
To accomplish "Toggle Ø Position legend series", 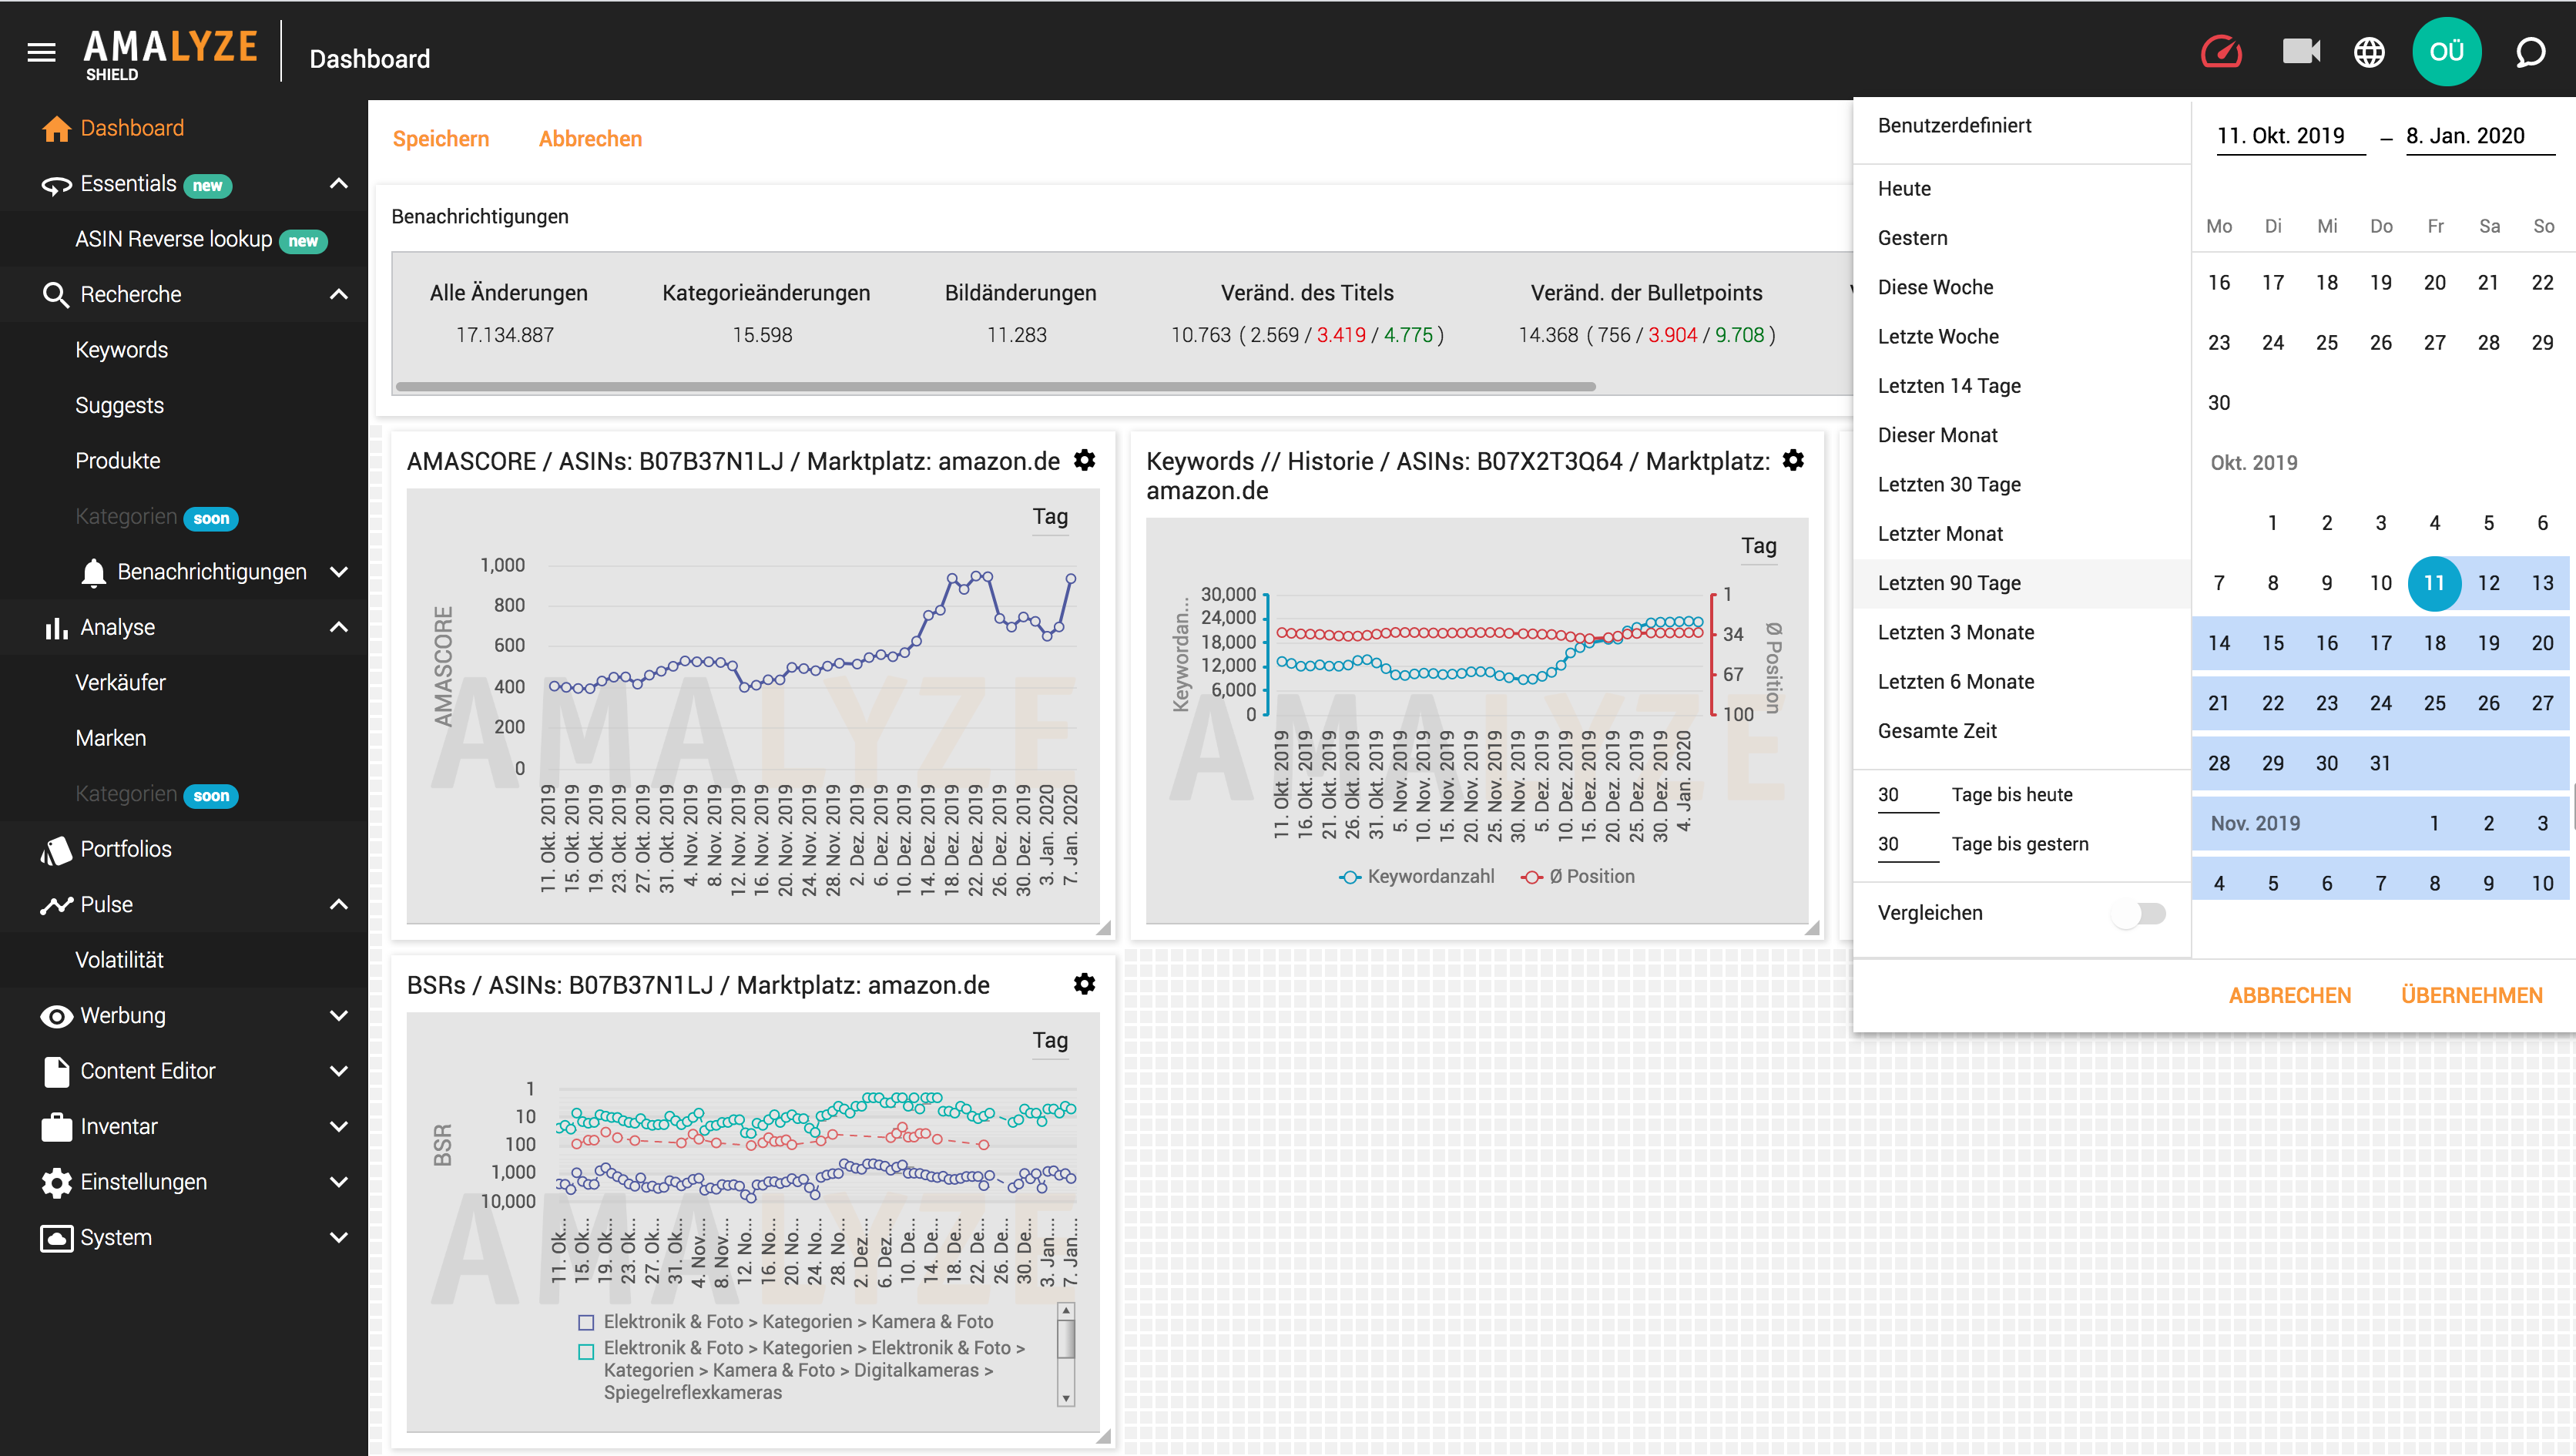I will 1577,876.
